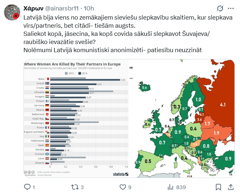Screen dimensions: 240x193
Task: Click the Creative Commons license icon
Action: [x=25, y=172]
